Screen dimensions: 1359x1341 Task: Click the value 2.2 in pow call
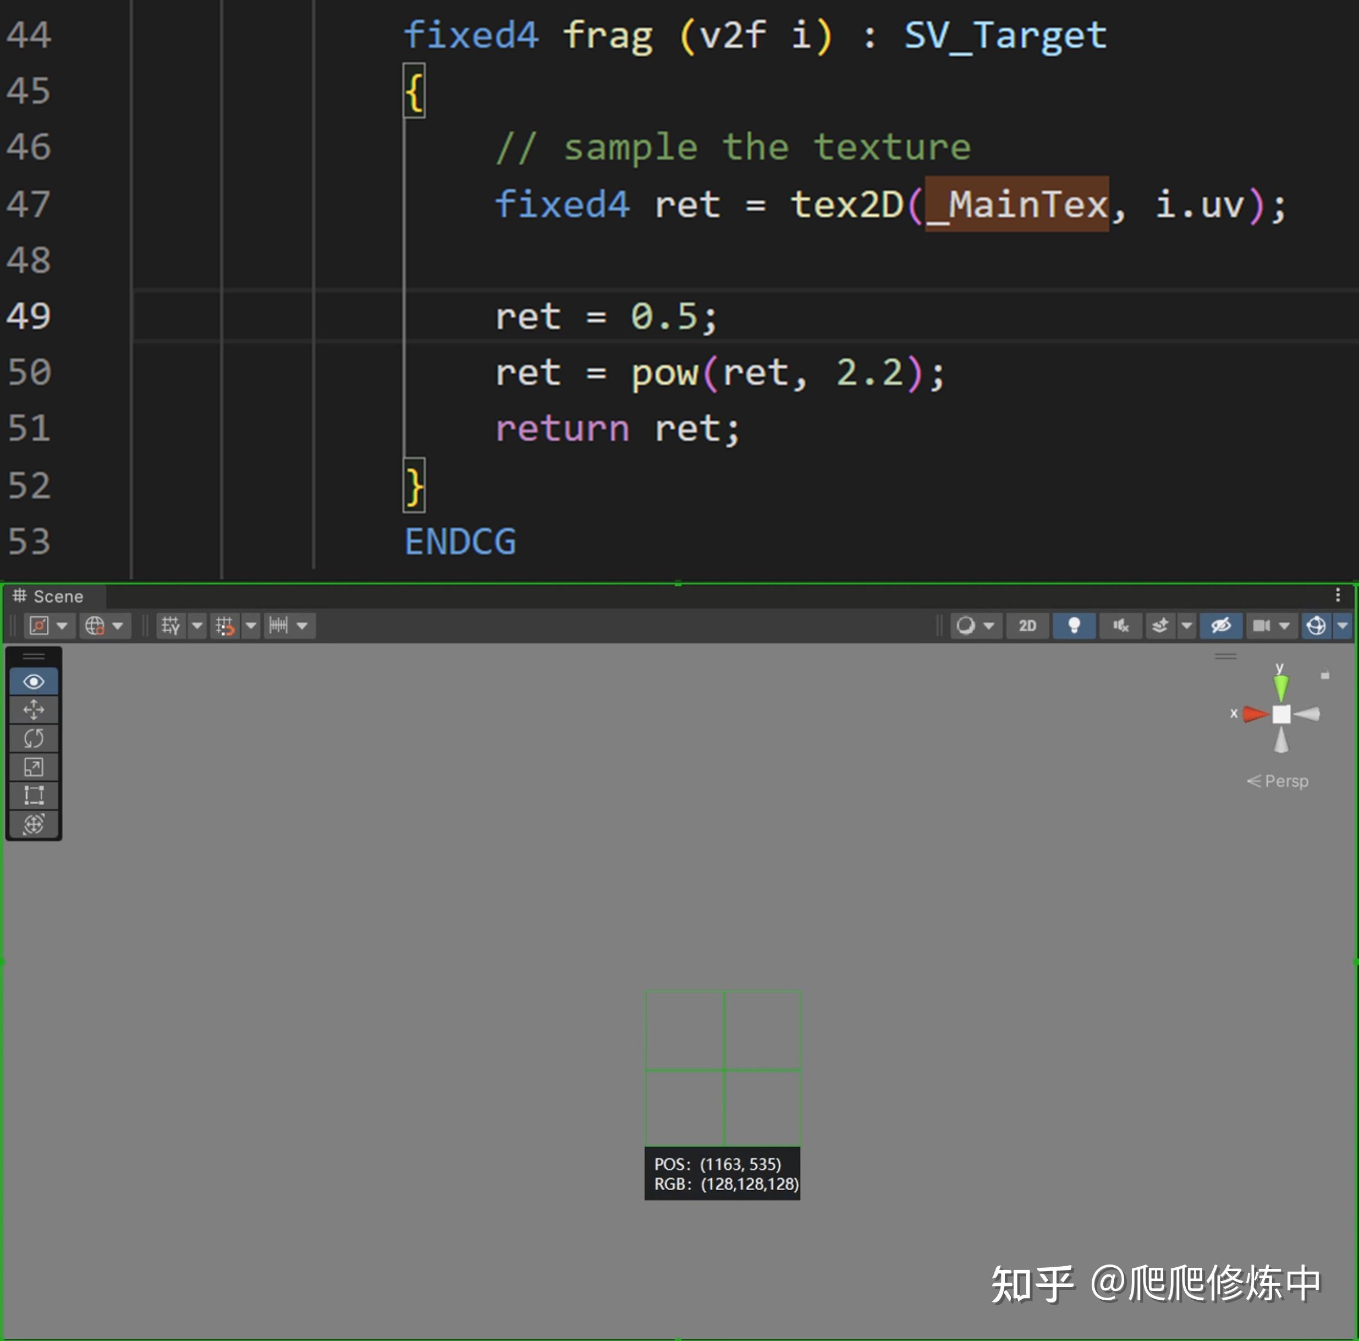[x=869, y=373]
